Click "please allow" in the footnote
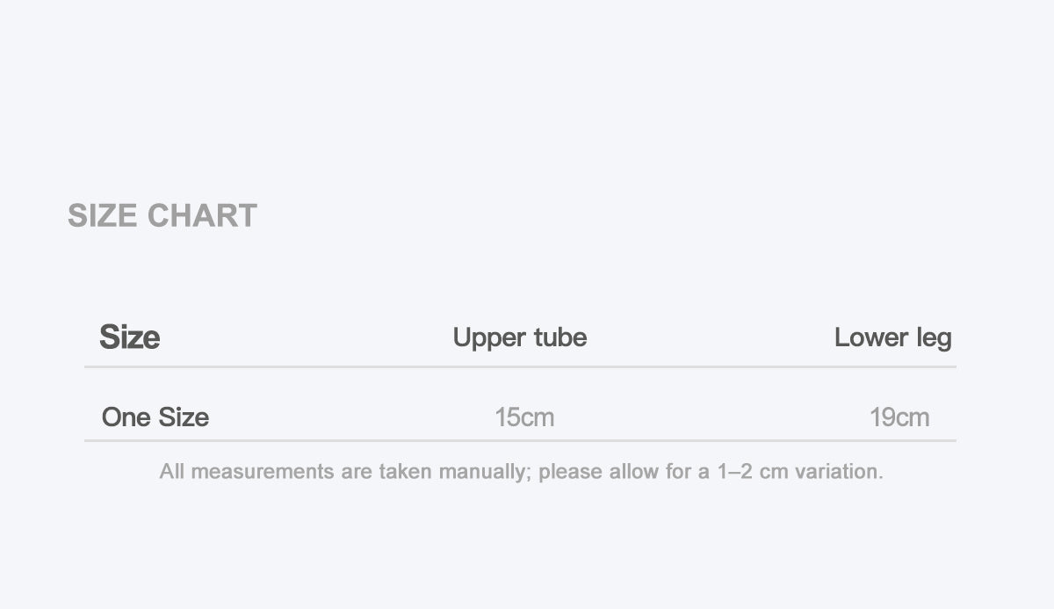Viewport: 1054px width, 609px height. [599, 472]
